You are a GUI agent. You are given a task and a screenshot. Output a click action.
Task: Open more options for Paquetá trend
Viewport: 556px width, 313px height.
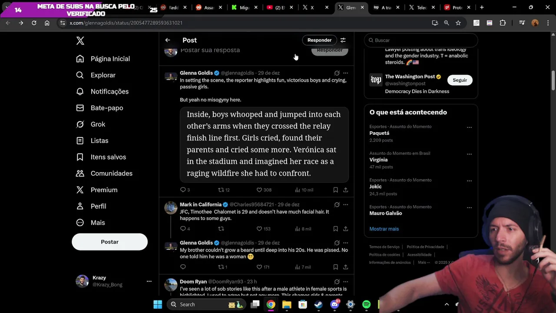coord(469,127)
